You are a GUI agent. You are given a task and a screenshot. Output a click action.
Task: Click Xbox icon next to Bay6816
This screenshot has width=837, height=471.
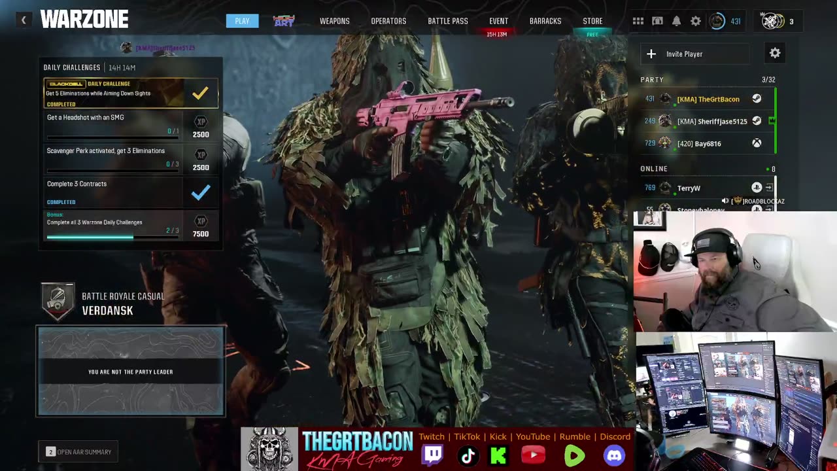(757, 143)
